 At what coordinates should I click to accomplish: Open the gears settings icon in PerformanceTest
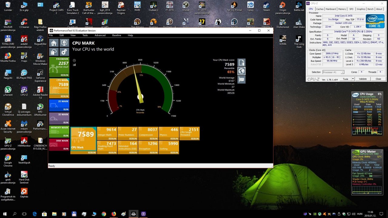(x=64, y=52)
